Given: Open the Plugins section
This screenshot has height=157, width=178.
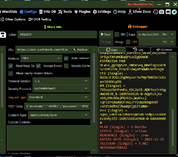Looking at the screenshot, I should (82, 12).
